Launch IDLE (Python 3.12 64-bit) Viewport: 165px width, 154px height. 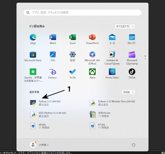(48, 114)
